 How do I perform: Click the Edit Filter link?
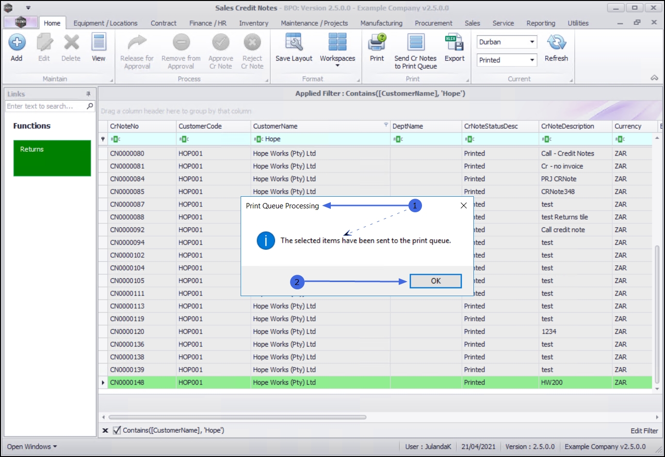[x=644, y=430]
